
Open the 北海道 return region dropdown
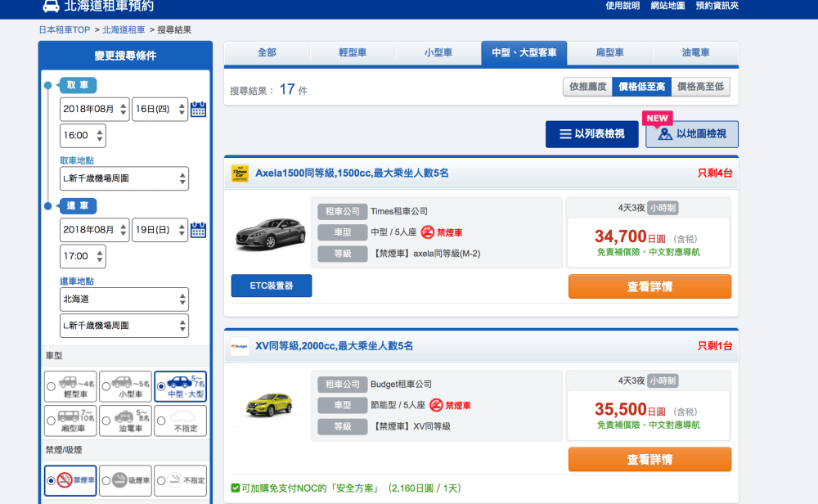pos(124,299)
